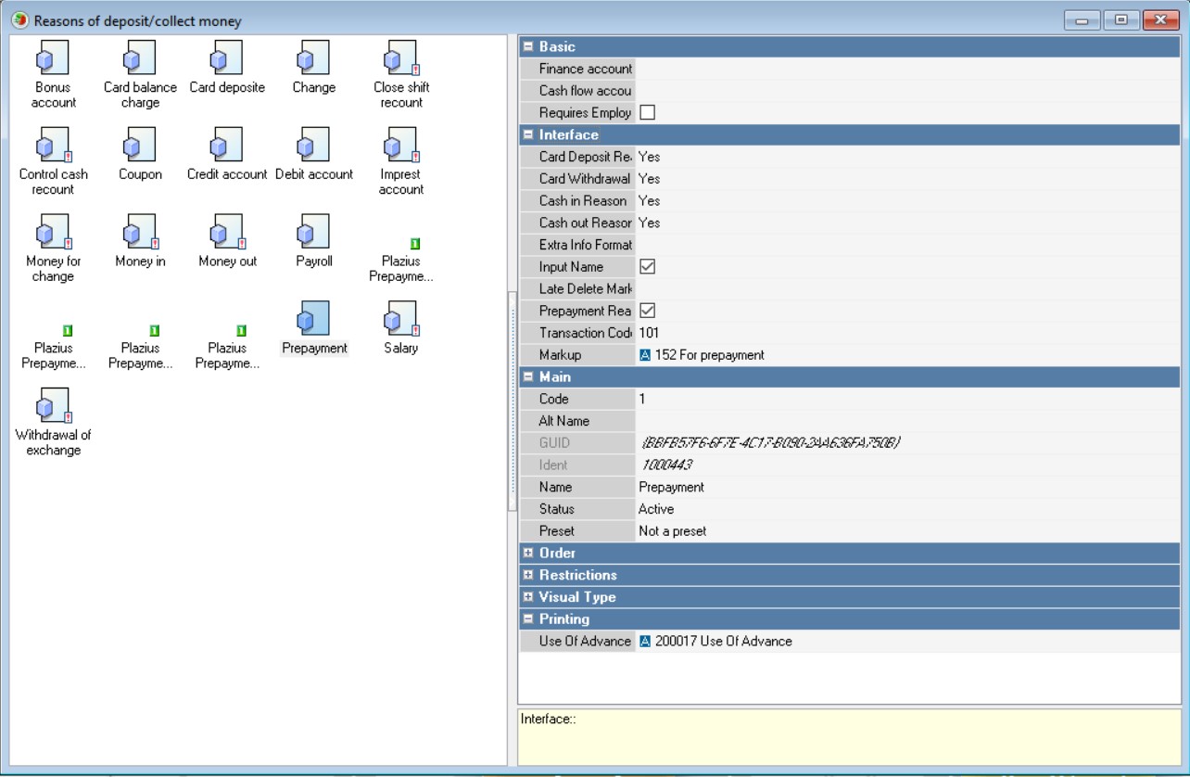
Task: Click the Use Of Advance 200017 value
Action: click(723, 642)
